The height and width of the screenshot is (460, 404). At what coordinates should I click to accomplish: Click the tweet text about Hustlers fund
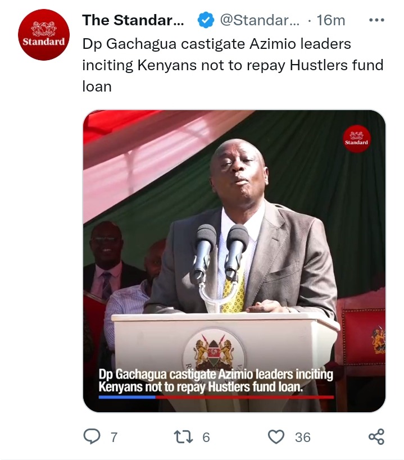click(233, 65)
